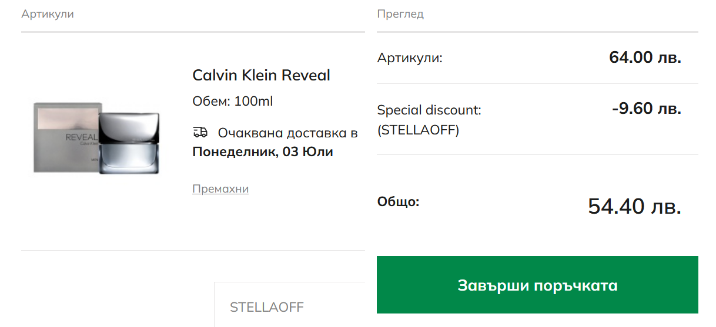Click the Артикули: row label in summary
Viewport: 716px width, 327px height.
(409, 58)
